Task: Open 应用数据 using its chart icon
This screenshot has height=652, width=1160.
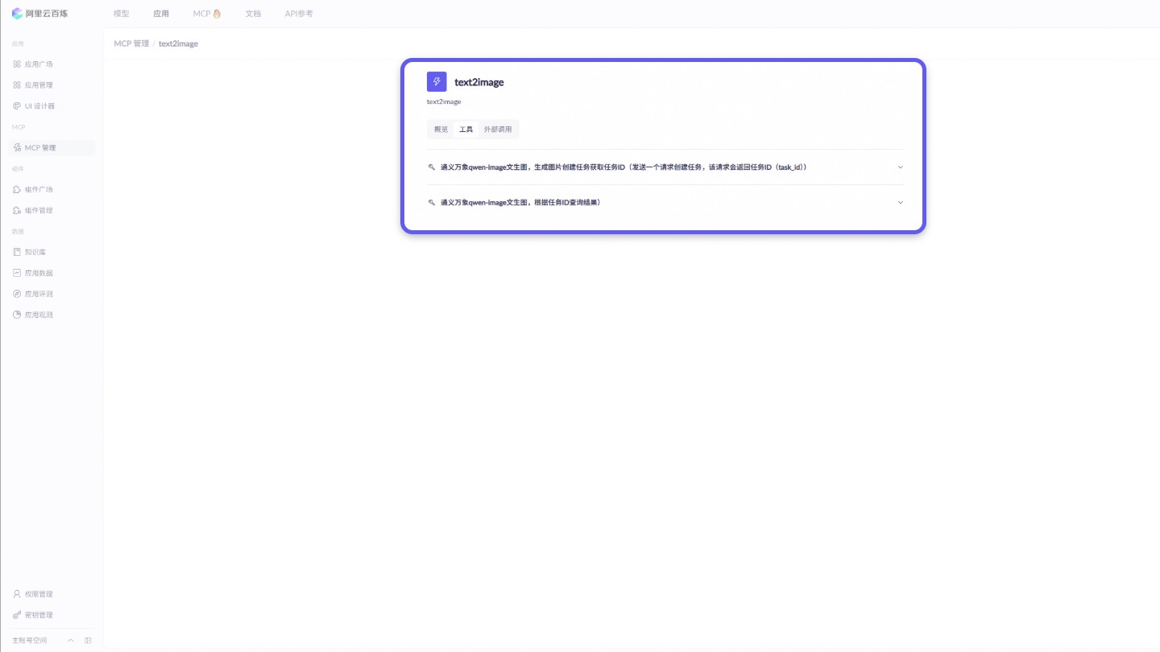Action: (x=17, y=272)
